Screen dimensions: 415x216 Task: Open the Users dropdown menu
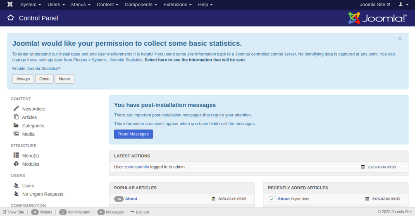(x=56, y=5)
